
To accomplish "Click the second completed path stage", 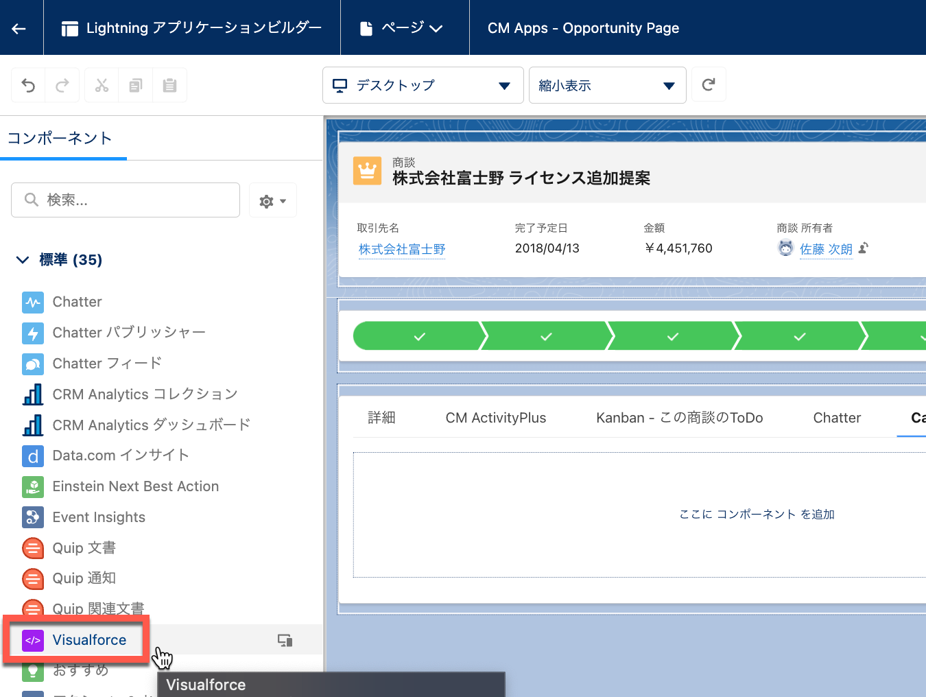I will (546, 336).
